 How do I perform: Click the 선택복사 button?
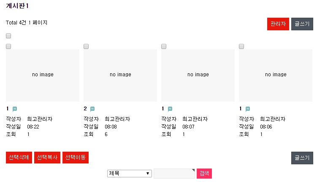[47, 158]
